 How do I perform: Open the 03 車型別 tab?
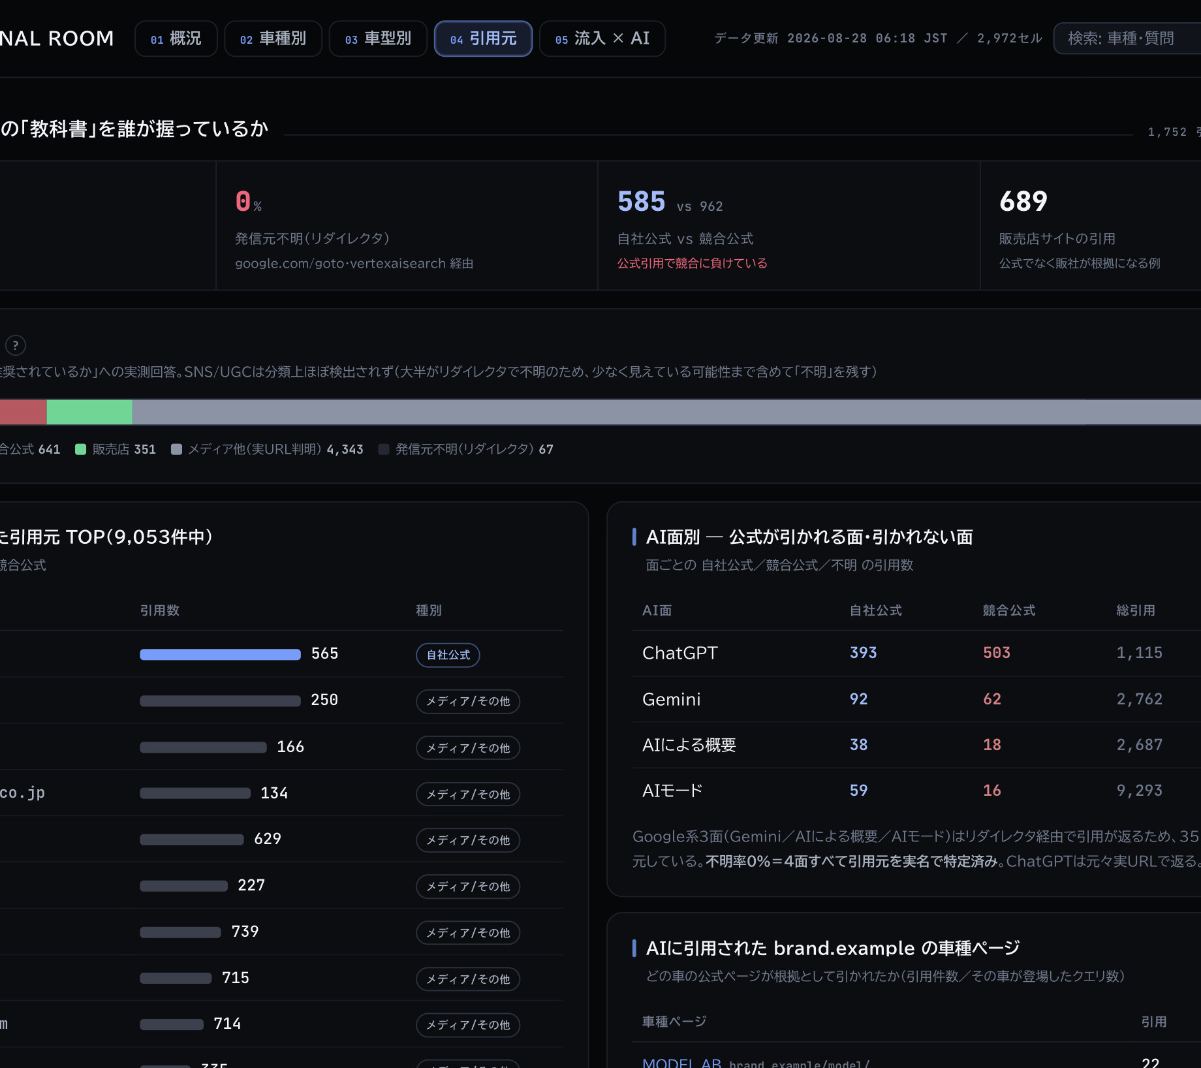point(378,39)
